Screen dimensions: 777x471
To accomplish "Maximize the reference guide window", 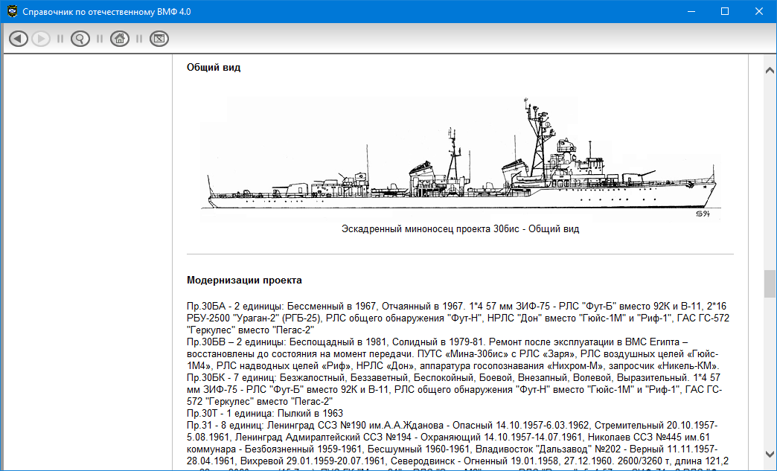I will tap(725, 11).
